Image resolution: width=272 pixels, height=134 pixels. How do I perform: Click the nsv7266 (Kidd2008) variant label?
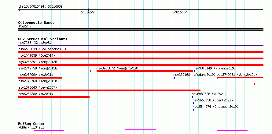(35, 43)
